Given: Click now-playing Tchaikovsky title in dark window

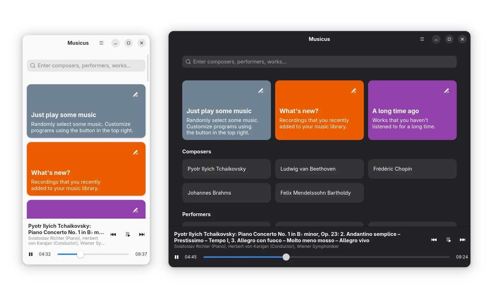Looking at the screenshot, I should (x=287, y=237).
